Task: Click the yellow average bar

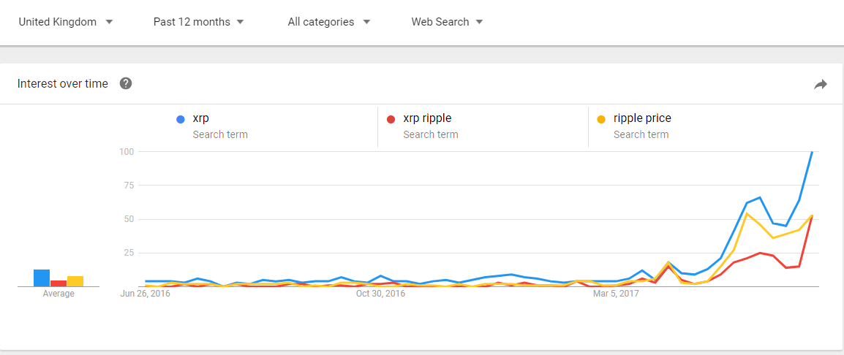Action: tap(75, 280)
